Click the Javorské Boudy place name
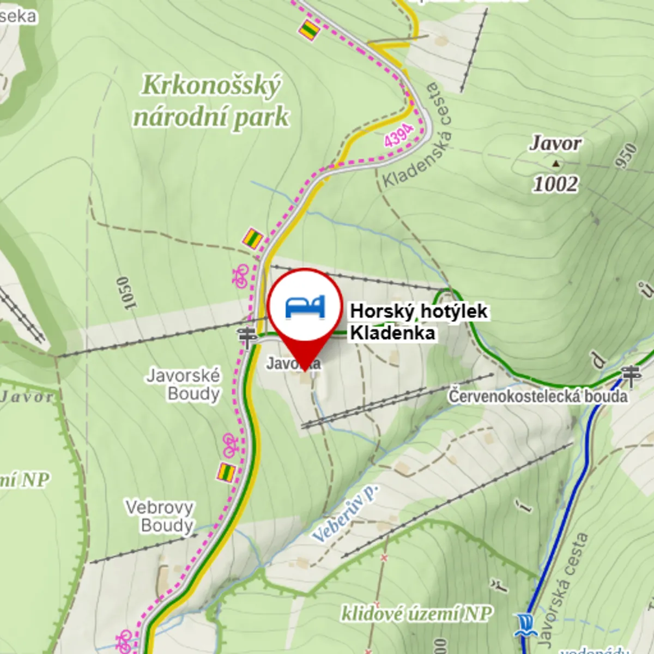Screen dimensions: 654x654 point(184,384)
